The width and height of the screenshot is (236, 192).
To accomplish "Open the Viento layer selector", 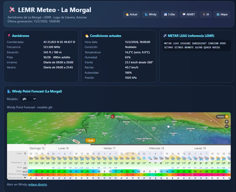I will [x=223, y=117].
